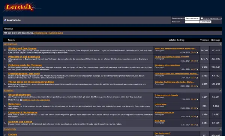The image size is (225, 140).
Task: Click status icon of Singles und ihre Sorgen
Action: (5, 50)
